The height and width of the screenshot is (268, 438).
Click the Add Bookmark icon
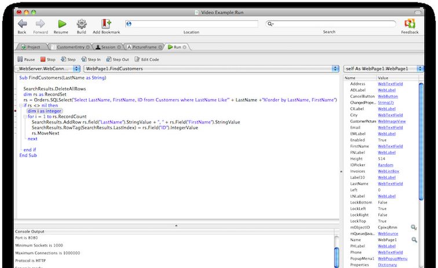tap(106, 24)
